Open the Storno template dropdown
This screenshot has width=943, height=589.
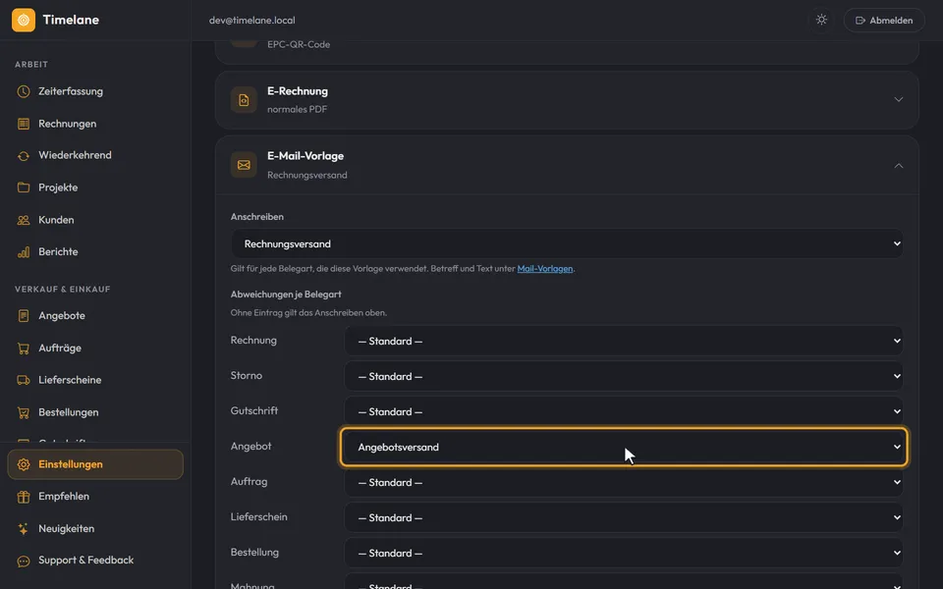click(x=624, y=376)
